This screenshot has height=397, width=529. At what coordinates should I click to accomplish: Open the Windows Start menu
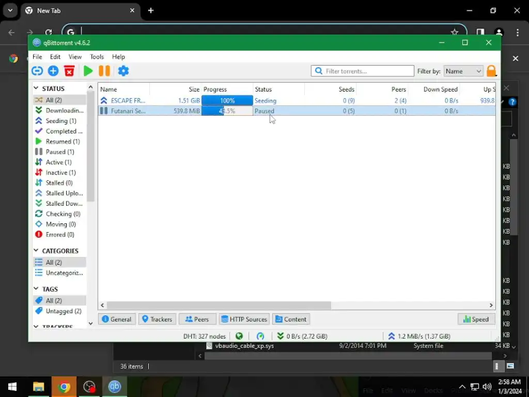coord(12,387)
